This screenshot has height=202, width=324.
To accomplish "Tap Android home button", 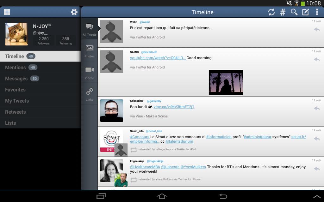I will (x=162, y=196).
